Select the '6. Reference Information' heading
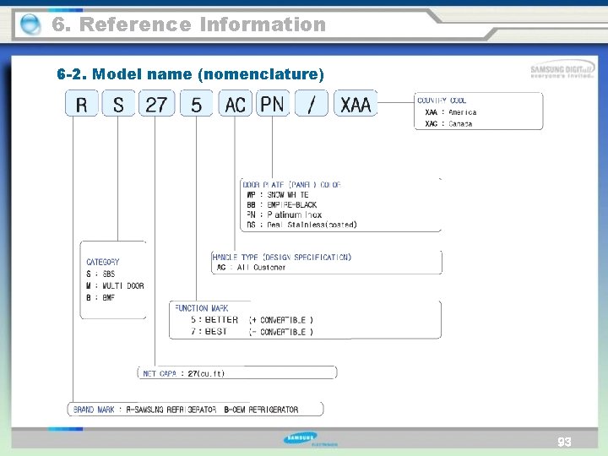This screenshot has width=608, height=456. [188, 24]
